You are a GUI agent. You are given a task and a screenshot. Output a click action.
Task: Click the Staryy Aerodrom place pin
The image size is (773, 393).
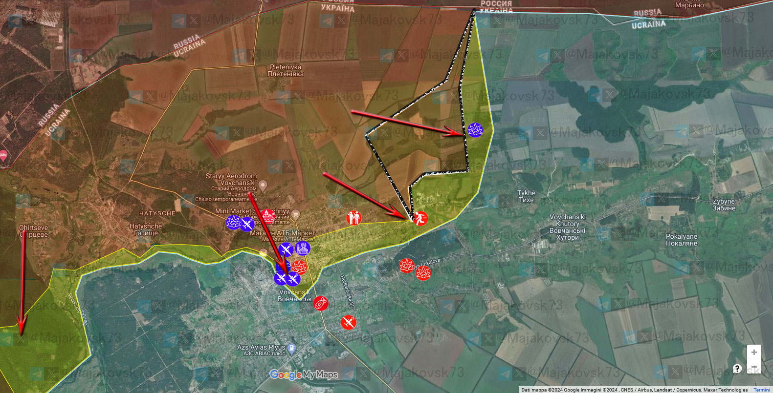click(x=263, y=186)
